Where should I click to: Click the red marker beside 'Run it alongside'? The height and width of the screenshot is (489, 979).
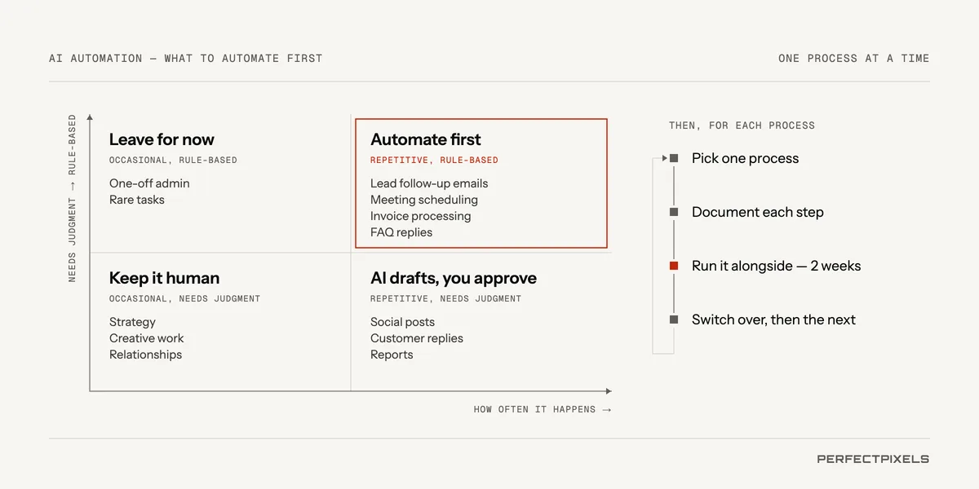click(x=674, y=266)
